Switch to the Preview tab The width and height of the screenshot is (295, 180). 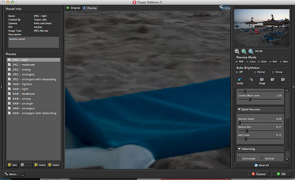[90, 8]
